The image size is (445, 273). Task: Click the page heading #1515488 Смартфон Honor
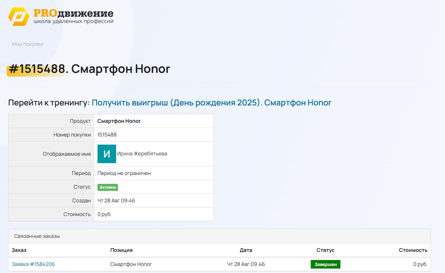(89, 69)
